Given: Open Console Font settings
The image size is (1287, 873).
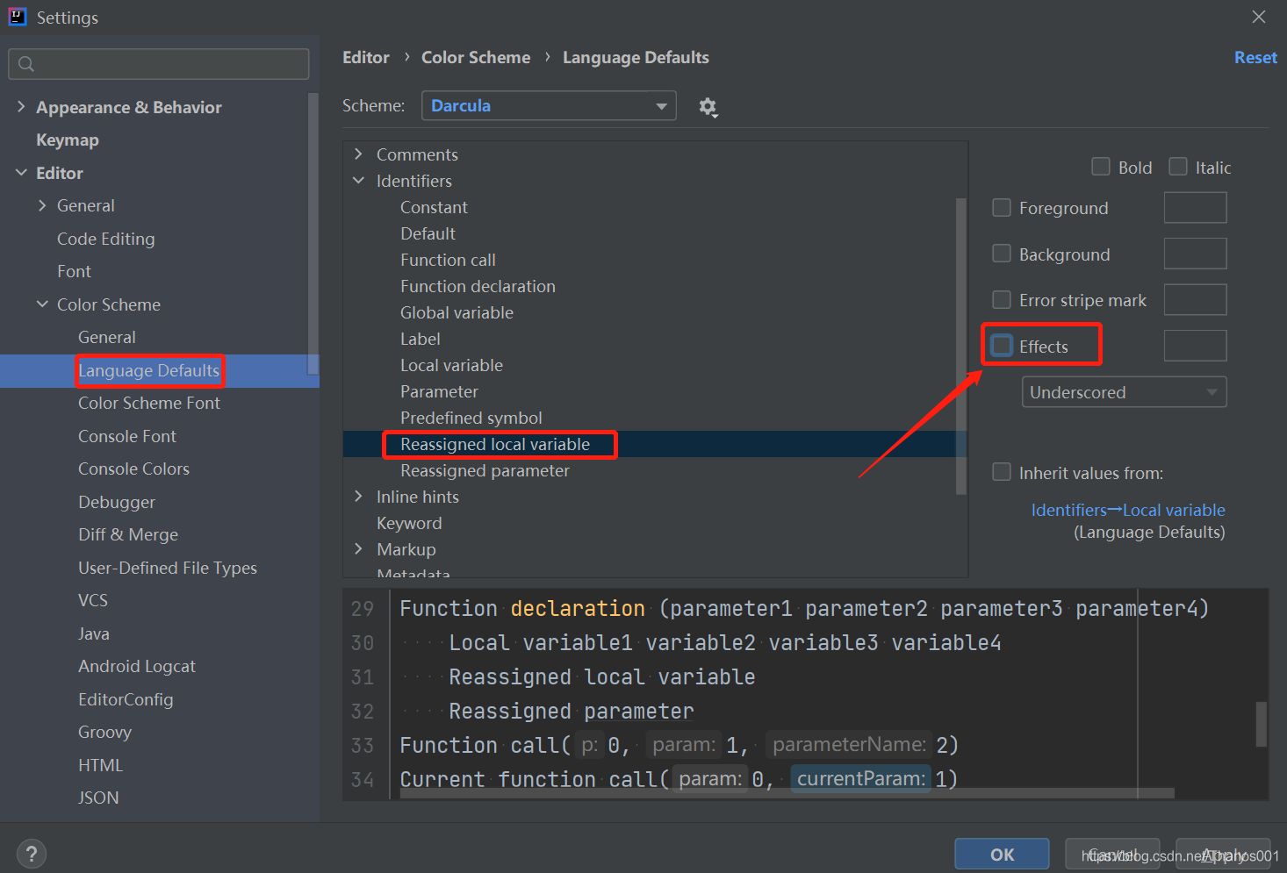Looking at the screenshot, I should (127, 436).
